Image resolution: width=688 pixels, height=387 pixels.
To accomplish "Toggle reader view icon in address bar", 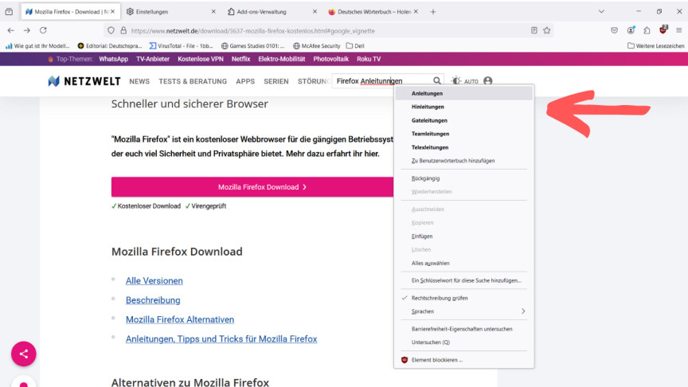I will point(534,30).
